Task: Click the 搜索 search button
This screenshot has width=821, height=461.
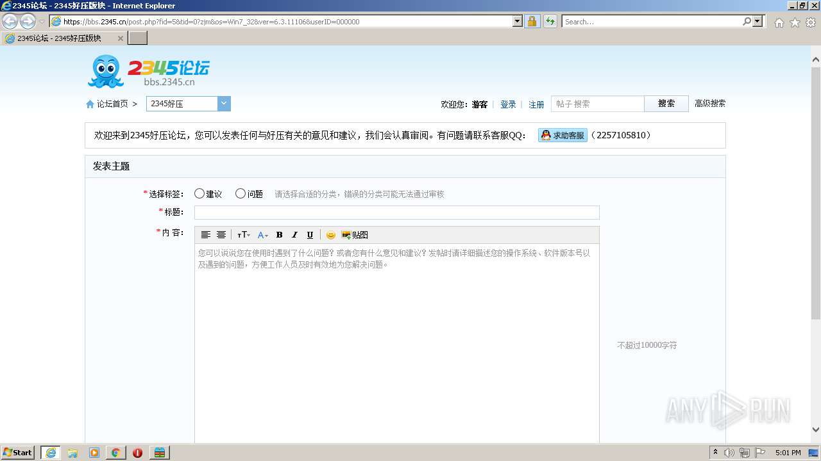Action: click(666, 104)
